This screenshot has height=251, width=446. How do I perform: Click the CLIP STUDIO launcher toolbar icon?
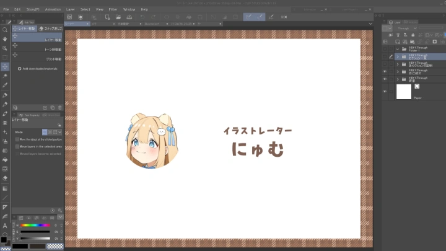[x=69, y=17]
